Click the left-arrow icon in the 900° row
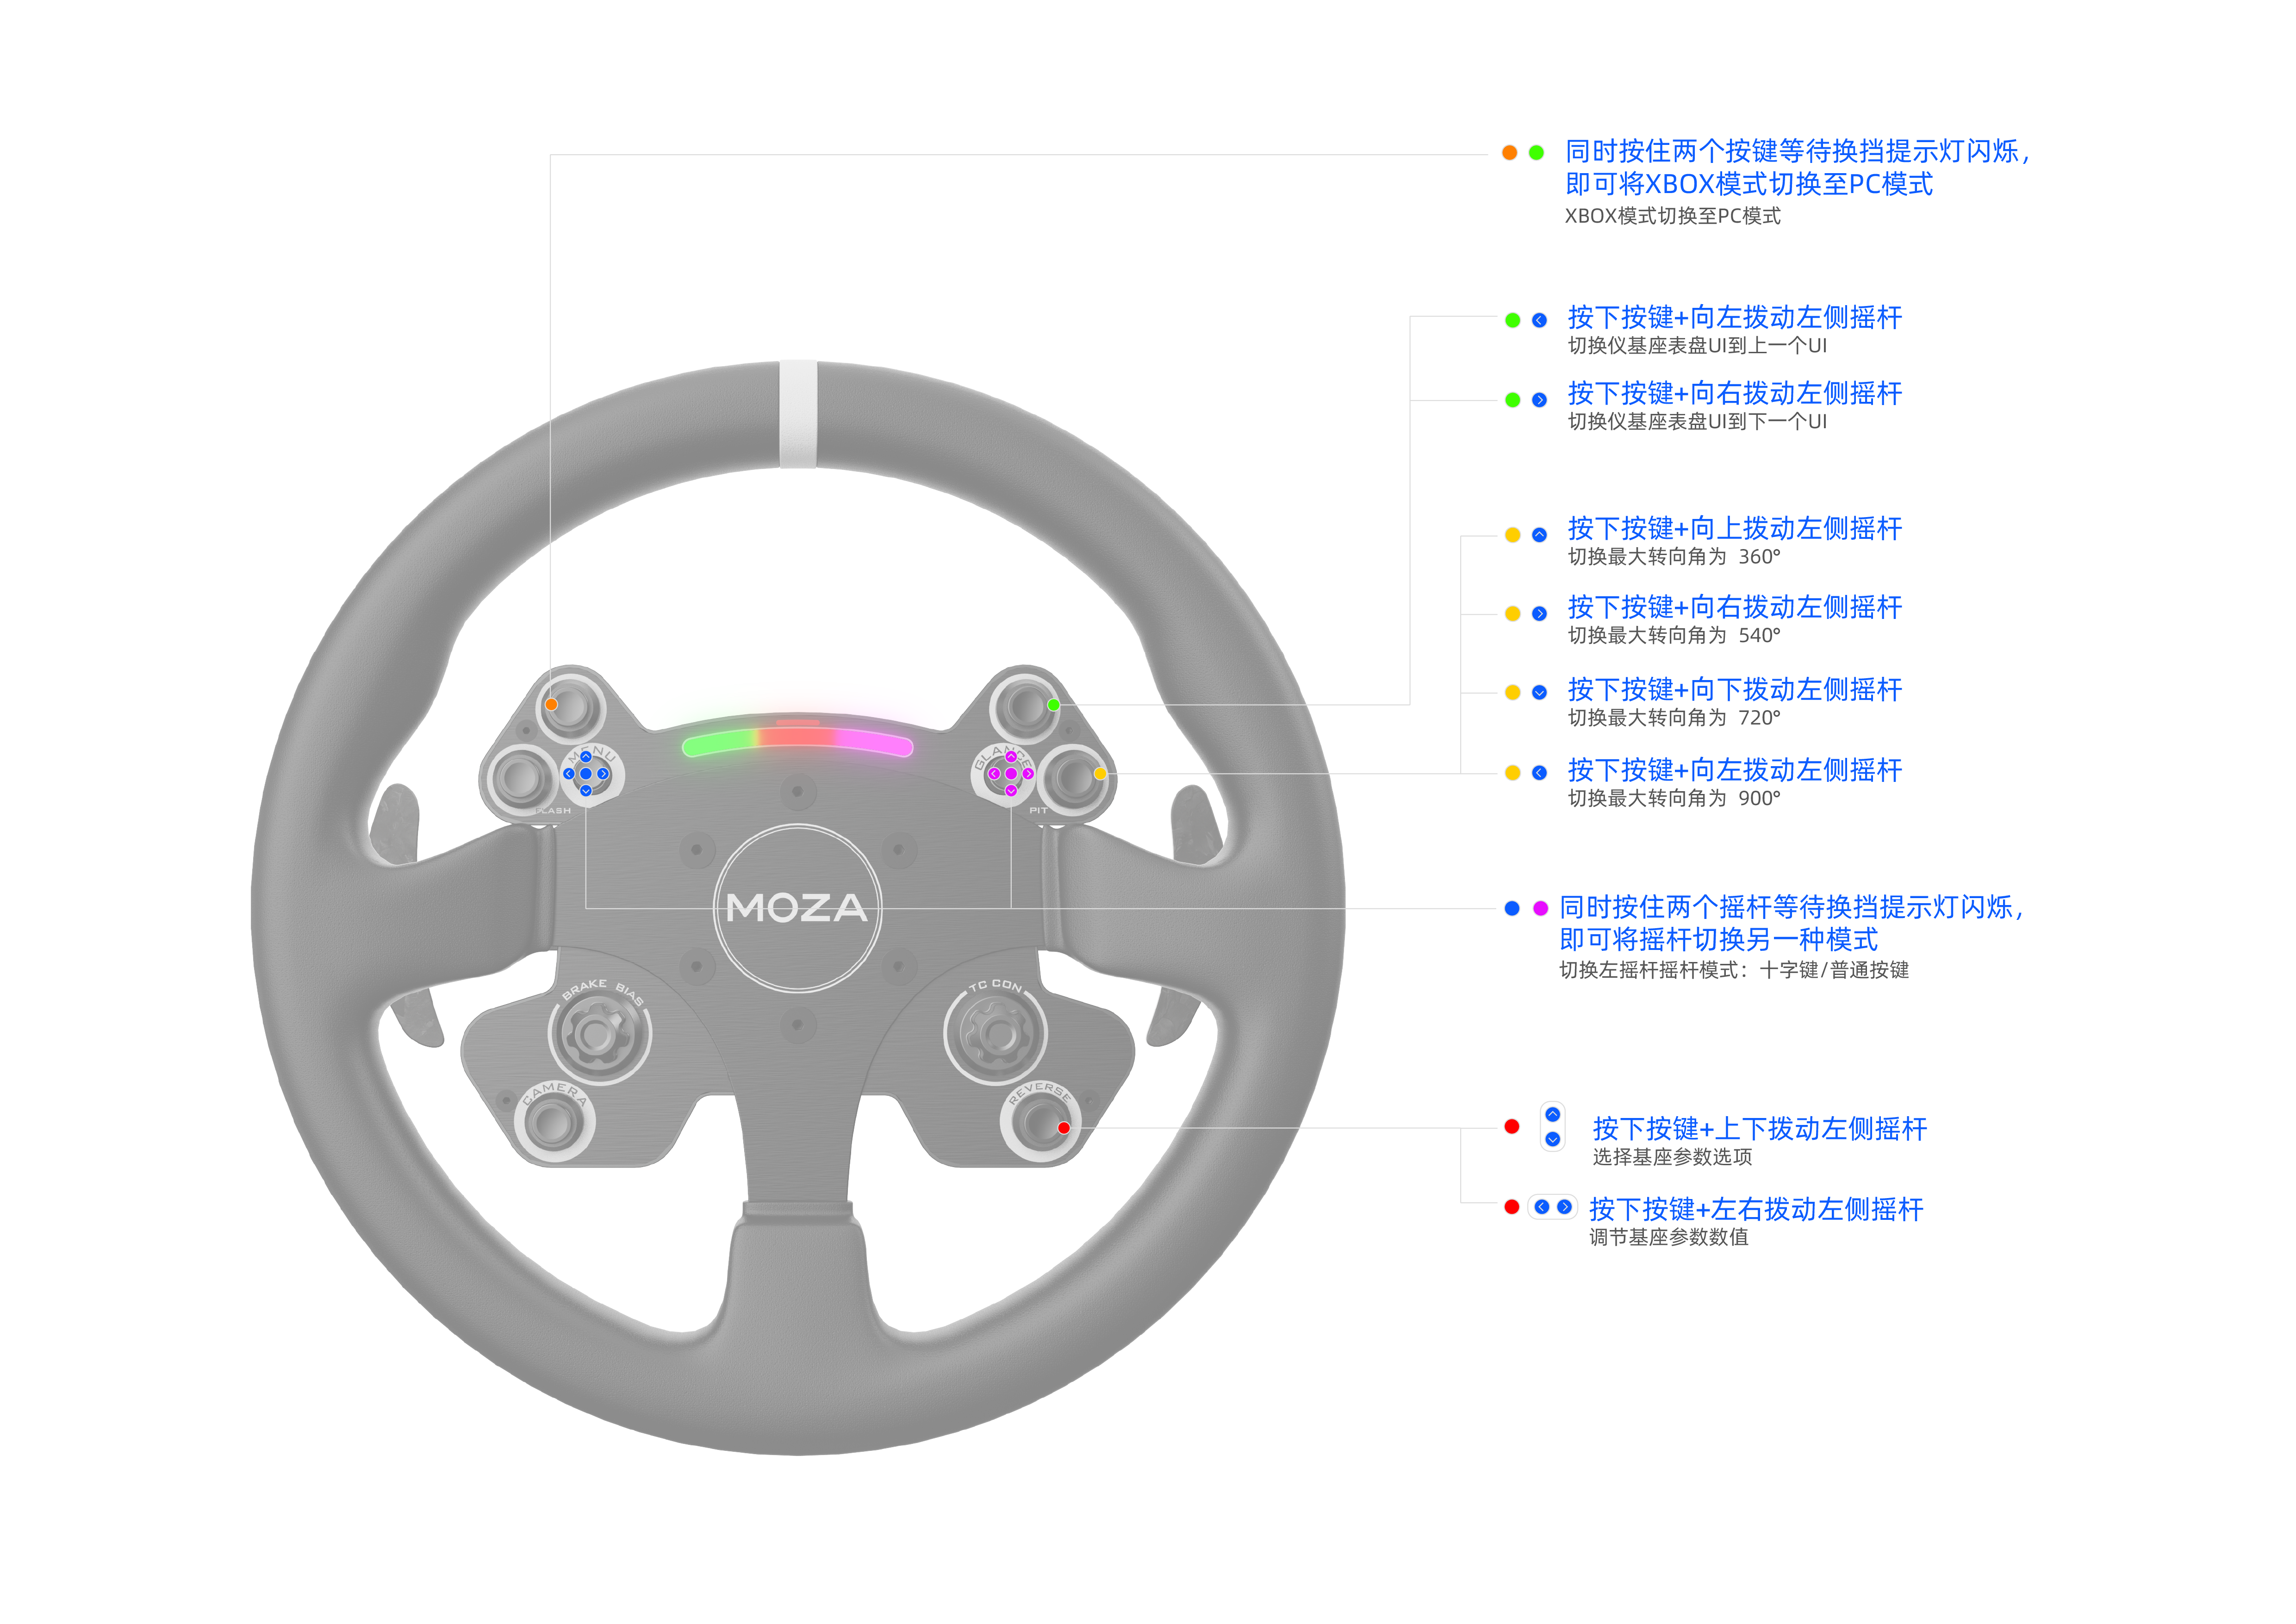2296x1624 pixels. coord(1540,773)
